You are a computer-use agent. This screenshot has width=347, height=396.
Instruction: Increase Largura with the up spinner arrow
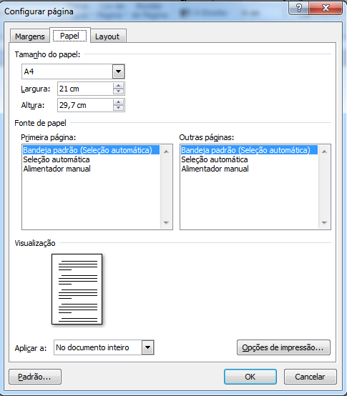coord(118,86)
